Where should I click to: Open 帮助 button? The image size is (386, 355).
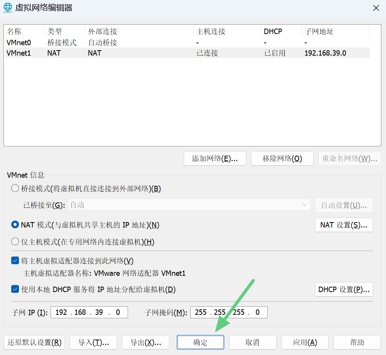[357, 342]
